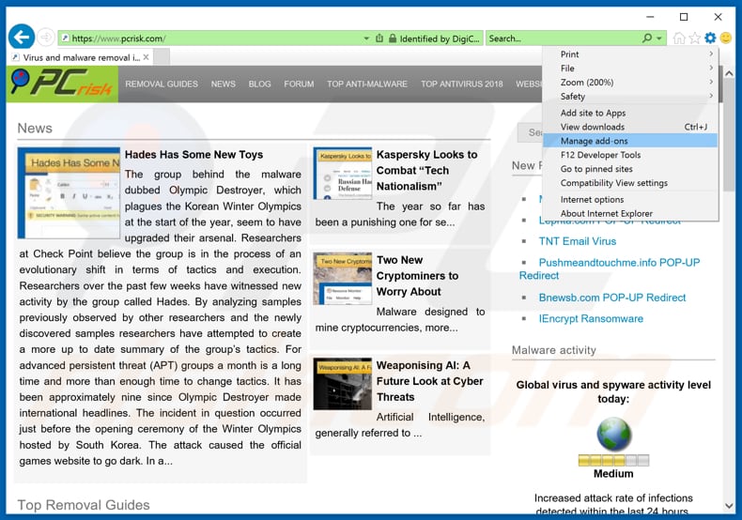Go to Home via house icon
742x520 pixels.
point(679,38)
